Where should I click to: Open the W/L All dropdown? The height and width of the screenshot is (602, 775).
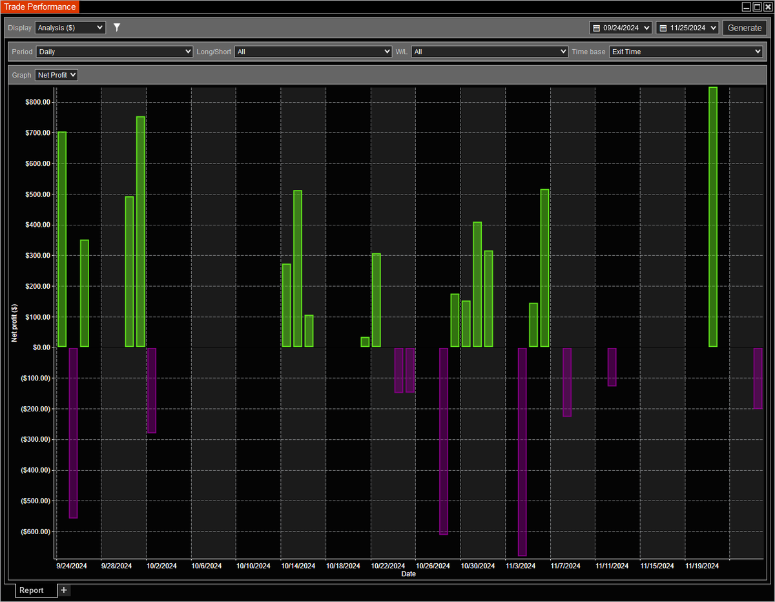(490, 52)
